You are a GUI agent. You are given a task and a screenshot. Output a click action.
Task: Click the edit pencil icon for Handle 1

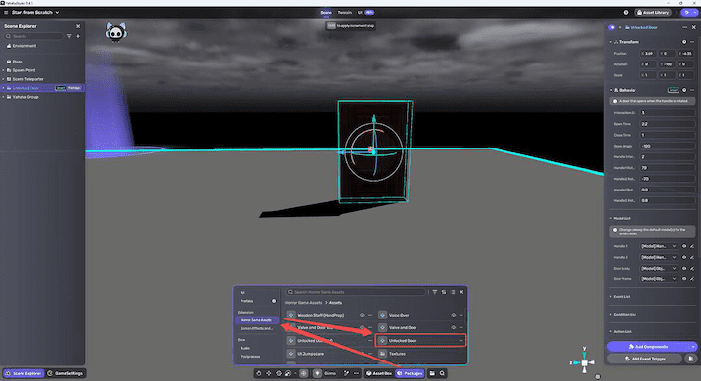[692, 246]
